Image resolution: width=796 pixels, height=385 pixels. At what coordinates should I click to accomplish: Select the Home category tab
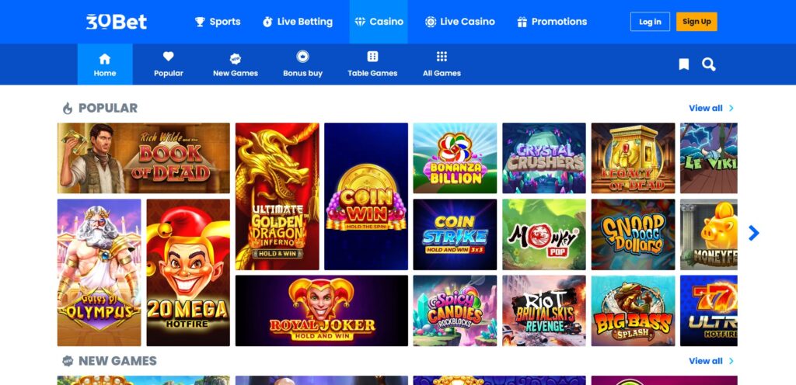(x=105, y=64)
